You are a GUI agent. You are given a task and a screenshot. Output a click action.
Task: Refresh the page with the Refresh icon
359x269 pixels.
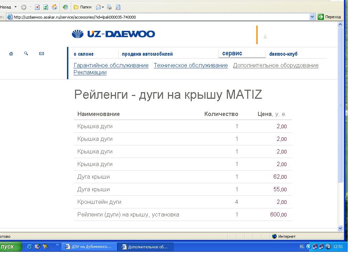click(46, 7)
